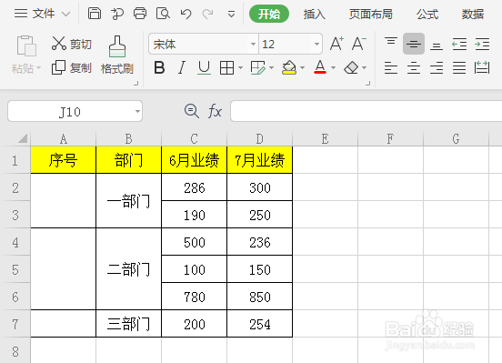Justify text alignment icon
This screenshot has width=502, height=363.
(459, 68)
